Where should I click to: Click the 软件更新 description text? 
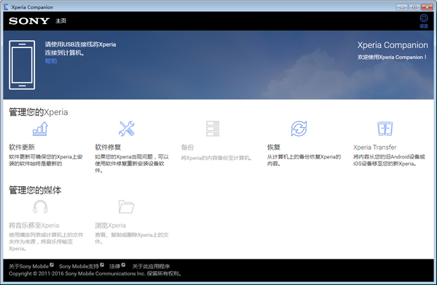coord(46,160)
